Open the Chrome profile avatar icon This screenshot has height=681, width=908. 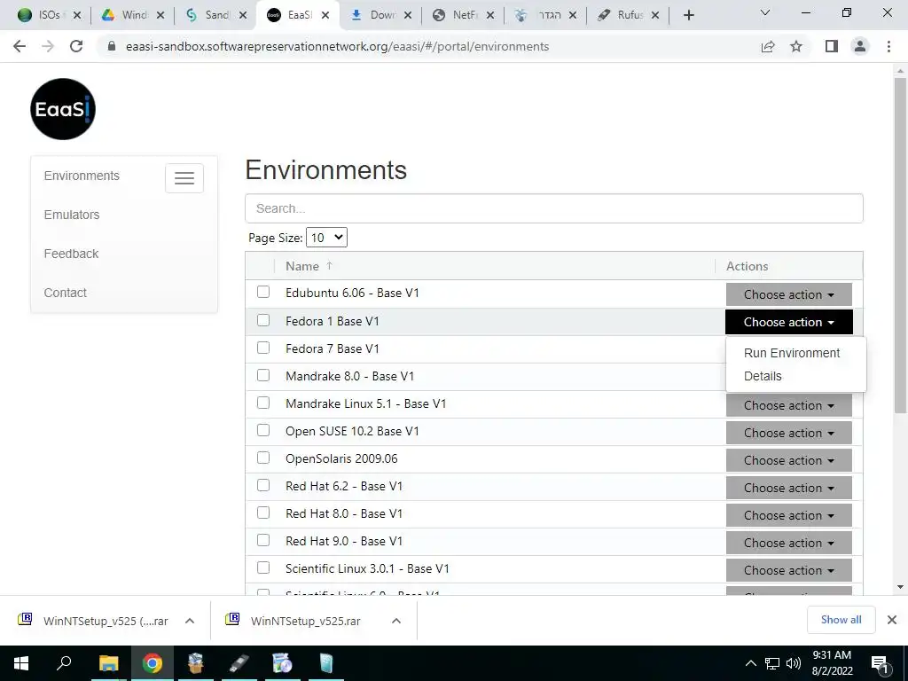tap(860, 46)
